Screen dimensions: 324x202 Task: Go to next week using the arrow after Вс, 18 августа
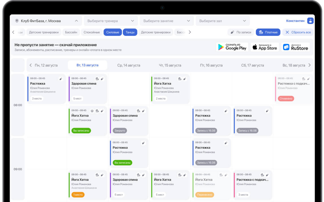pyautogui.click(x=310, y=65)
